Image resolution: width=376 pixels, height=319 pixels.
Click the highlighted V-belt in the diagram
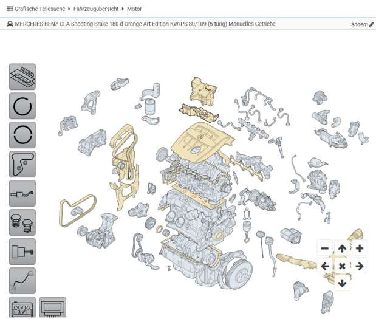(76, 210)
